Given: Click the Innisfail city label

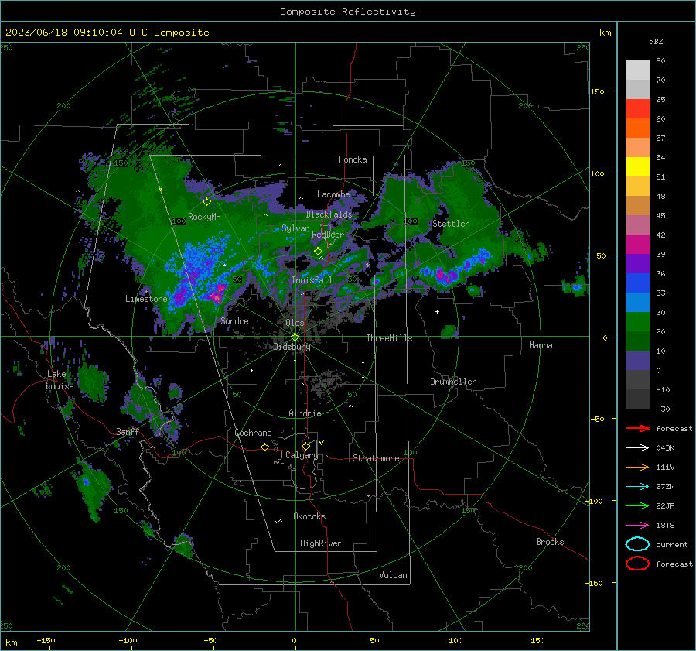Looking at the screenshot, I should [x=312, y=280].
